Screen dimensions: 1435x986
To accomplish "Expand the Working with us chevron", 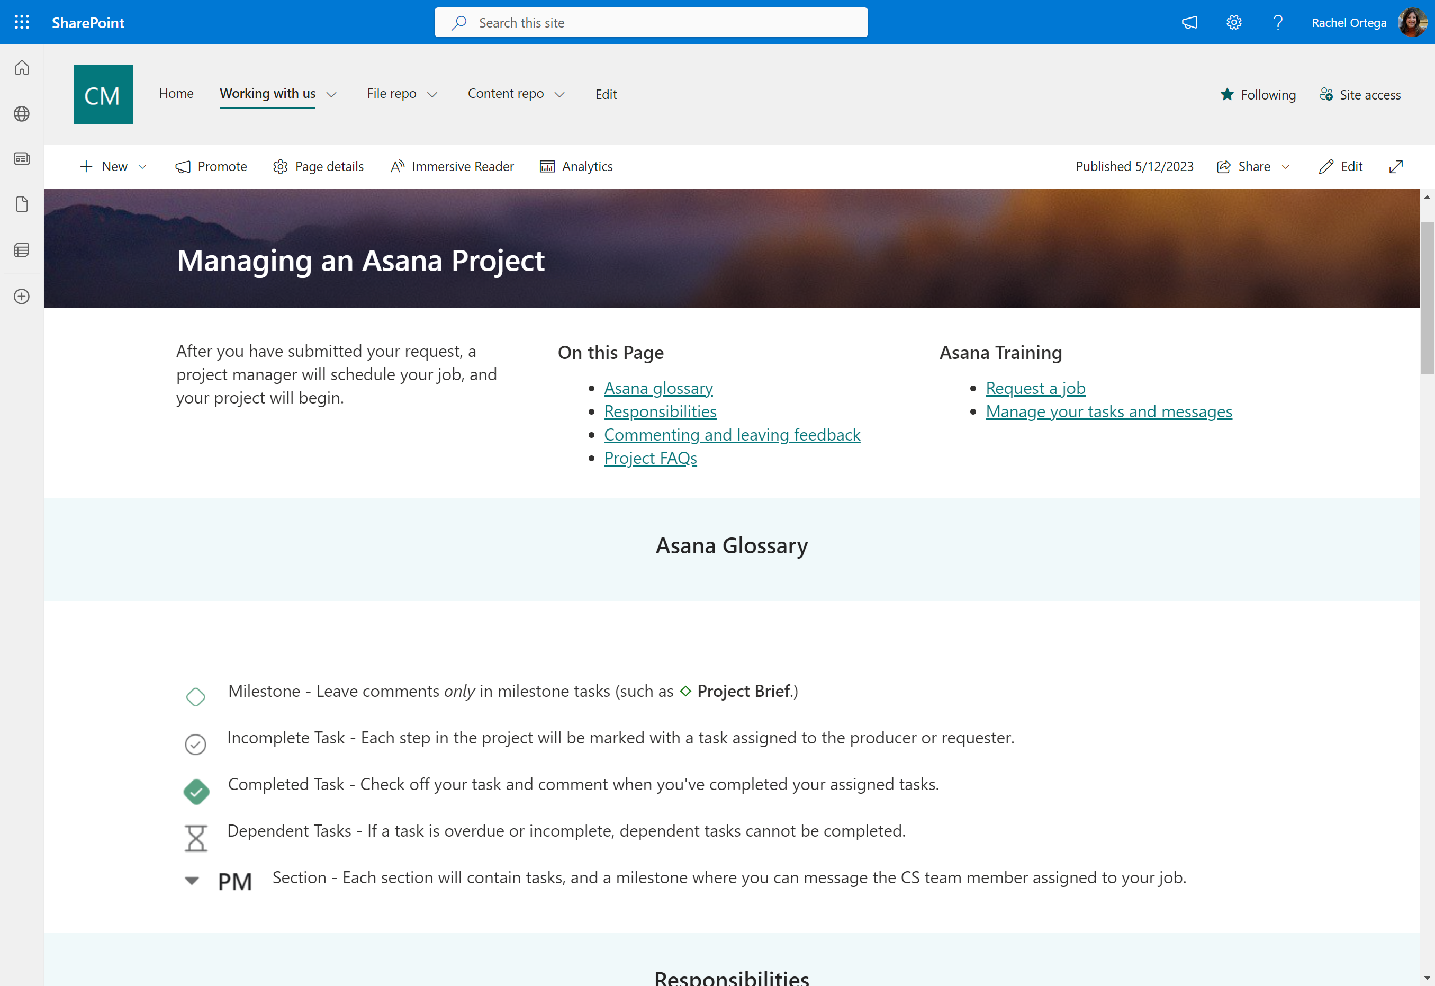I will [331, 94].
